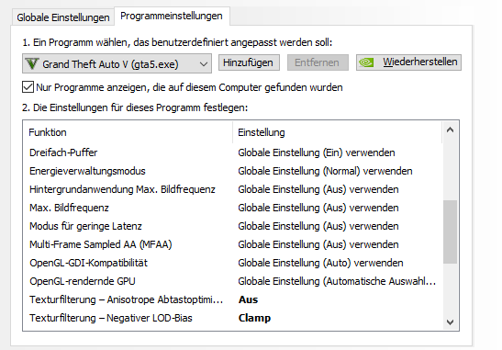The image size is (502, 350).
Task: Uncheck 'Nur Programme anzeigen' checkbox
Action: tap(28, 87)
